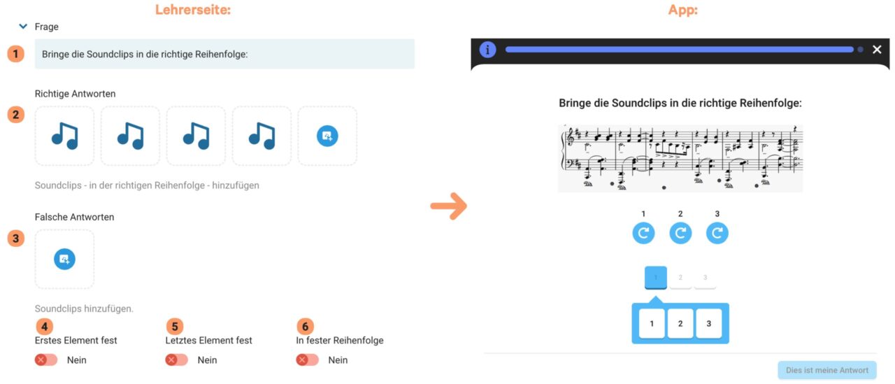
Task: Pick tile 3 in the blue answer tray
Action: 708,324
